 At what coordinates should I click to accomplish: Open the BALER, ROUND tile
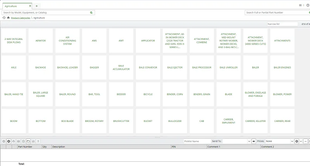tap(67, 94)
